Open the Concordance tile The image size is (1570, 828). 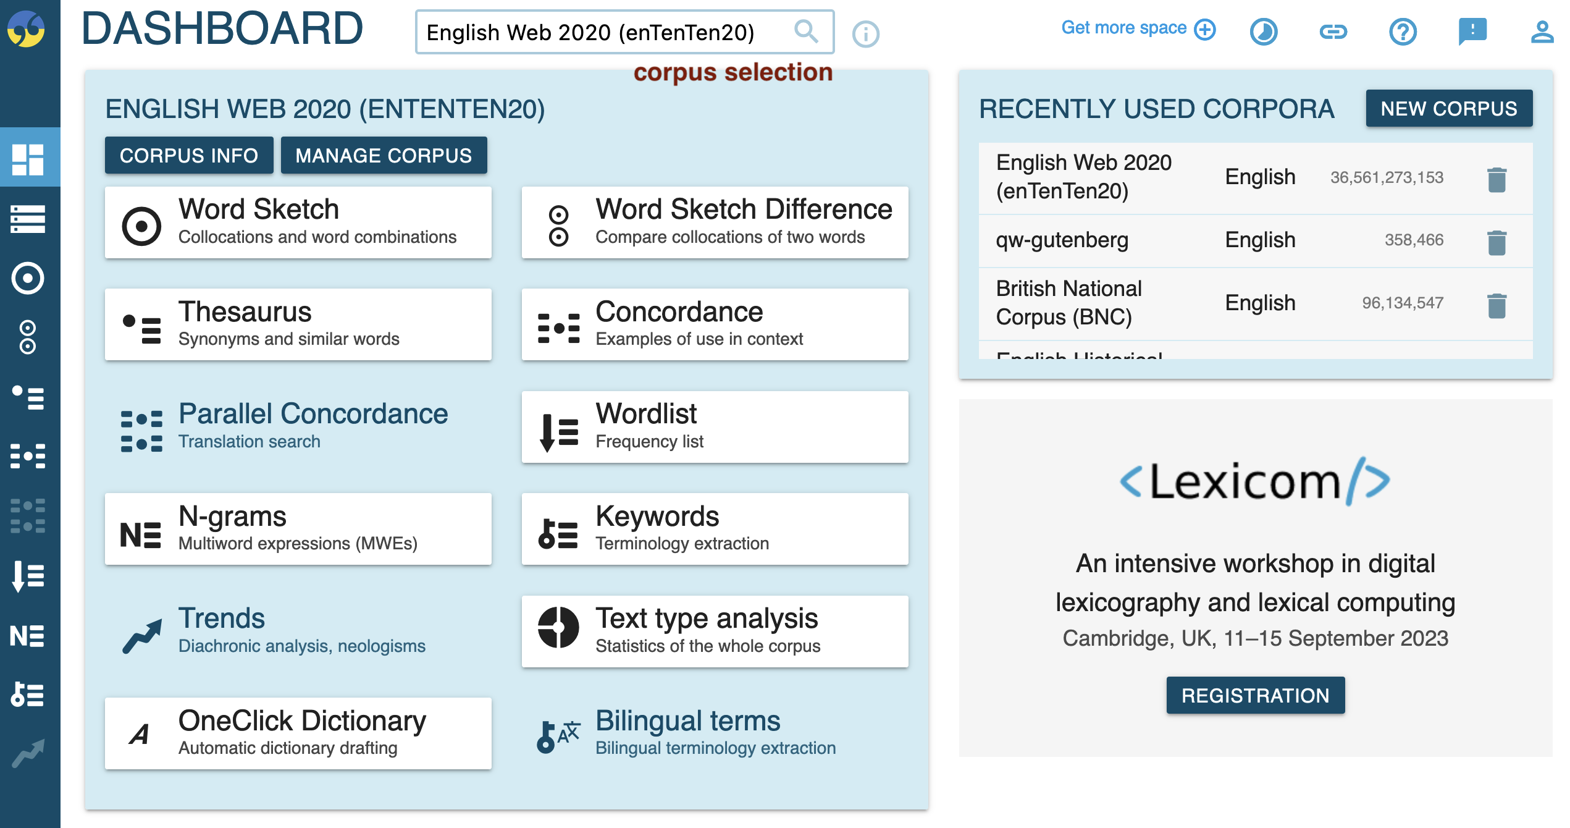coord(715,324)
